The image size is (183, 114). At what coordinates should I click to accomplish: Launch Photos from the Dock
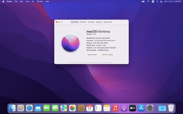click(72, 108)
